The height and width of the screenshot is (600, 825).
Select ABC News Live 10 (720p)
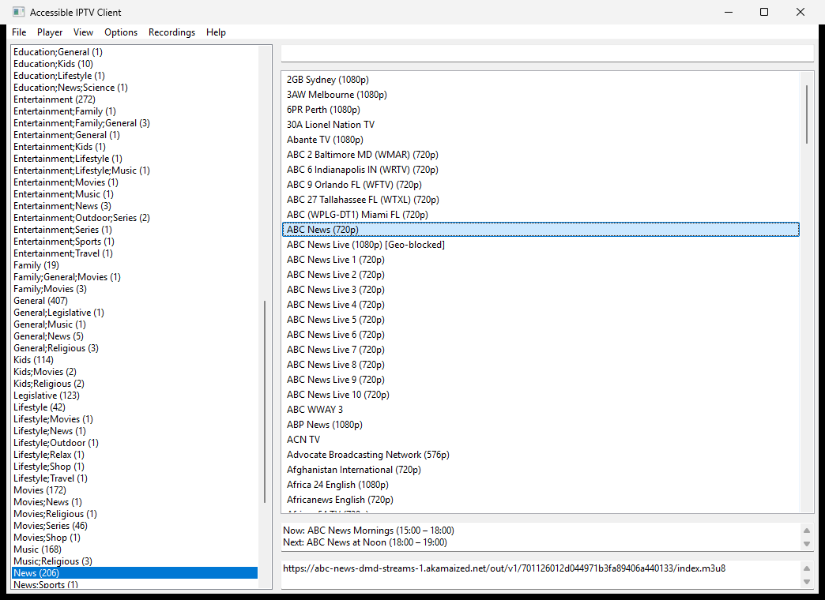[541, 395]
